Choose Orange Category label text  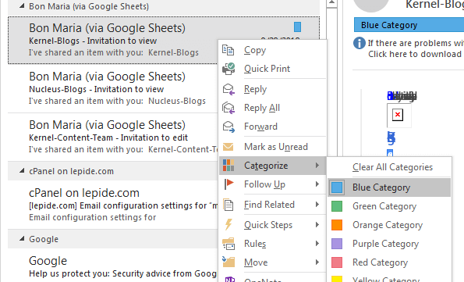pos(388,225)
